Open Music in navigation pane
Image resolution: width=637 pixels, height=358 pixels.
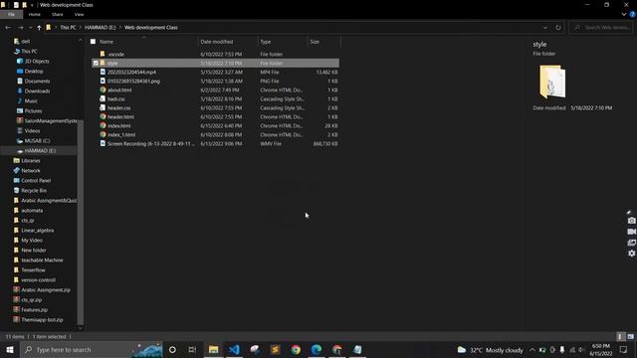(31, 101)
